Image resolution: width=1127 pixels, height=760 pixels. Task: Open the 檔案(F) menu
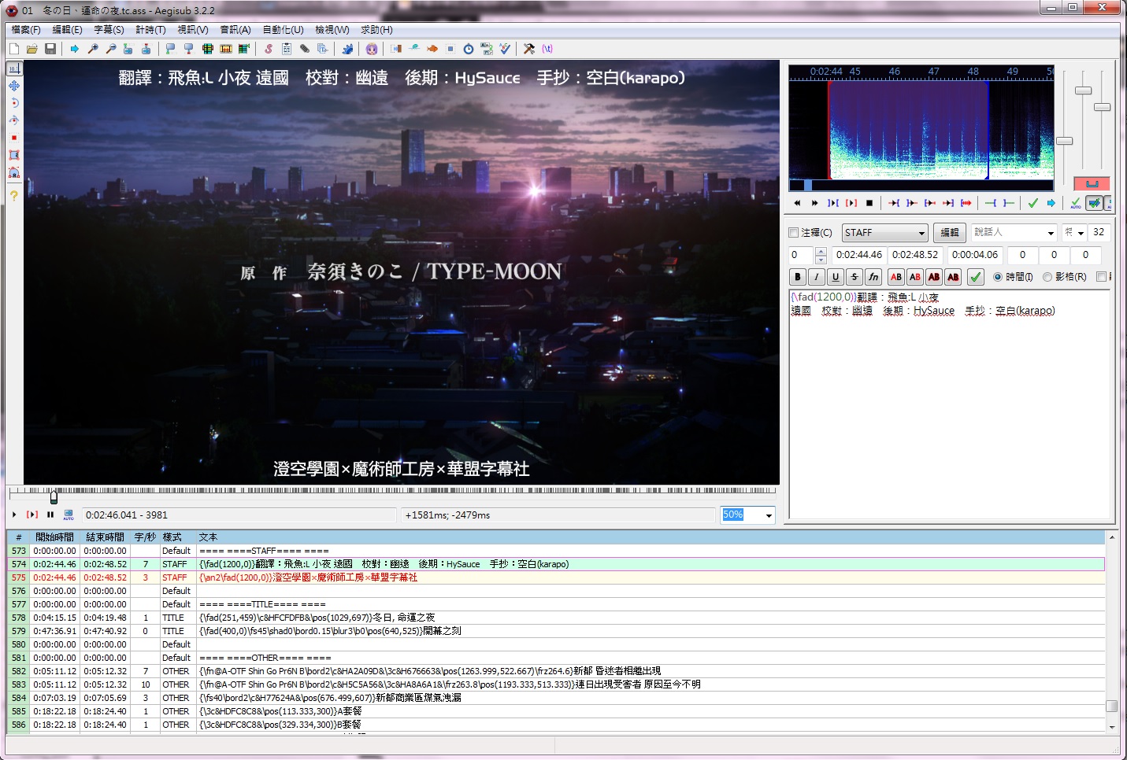[26, 30]
